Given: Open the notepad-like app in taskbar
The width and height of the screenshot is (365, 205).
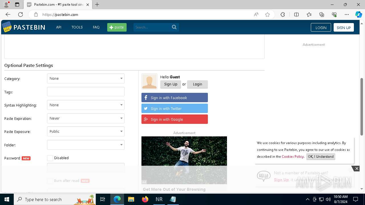Looking at the screenshot, I should [173, 199].
